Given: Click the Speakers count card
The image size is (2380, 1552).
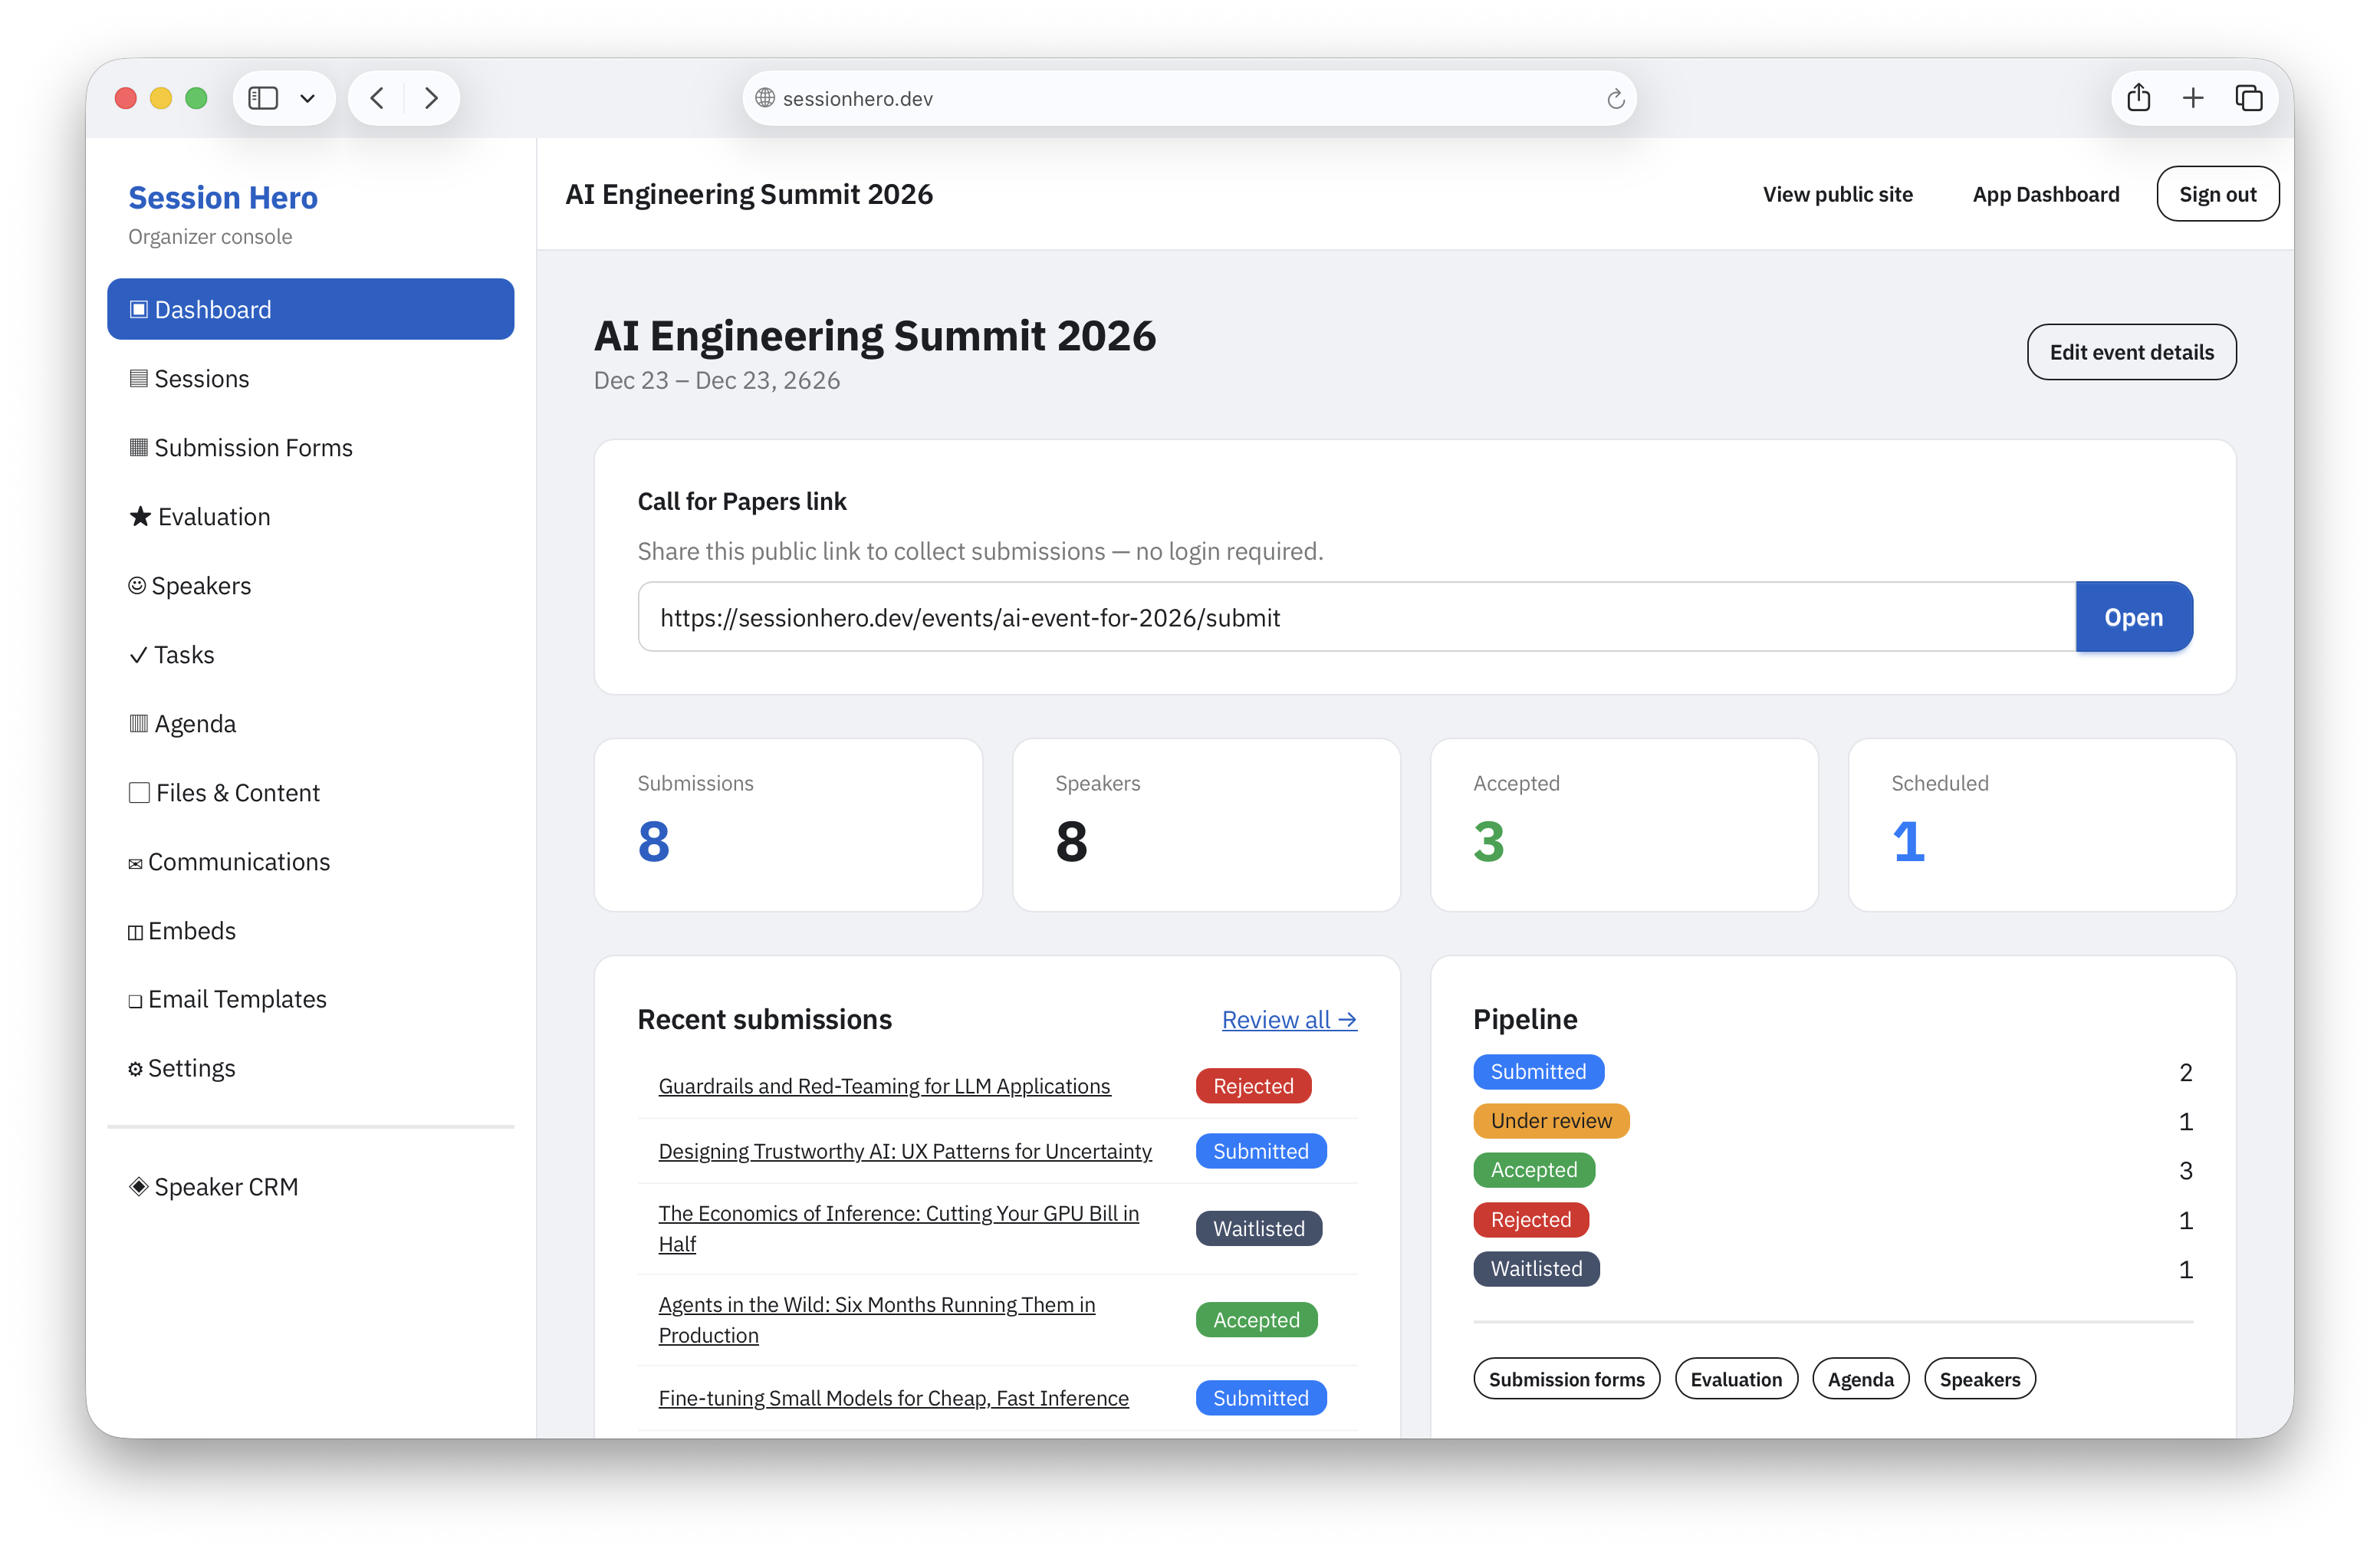Looking at the screenshot, I should [x=1206, y=825].
